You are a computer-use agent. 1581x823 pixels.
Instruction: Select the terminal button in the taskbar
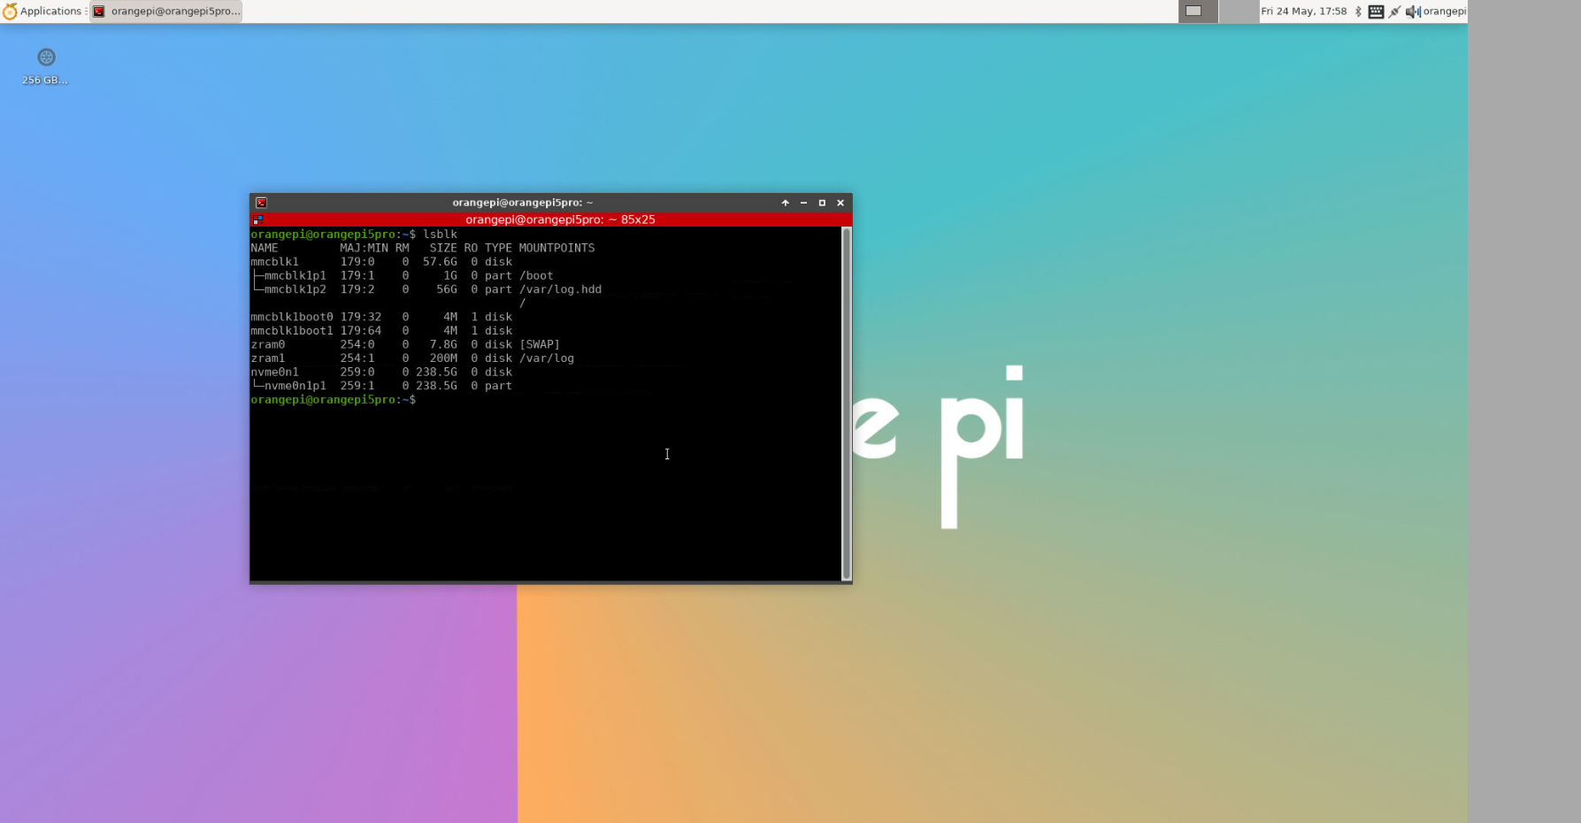166,12
